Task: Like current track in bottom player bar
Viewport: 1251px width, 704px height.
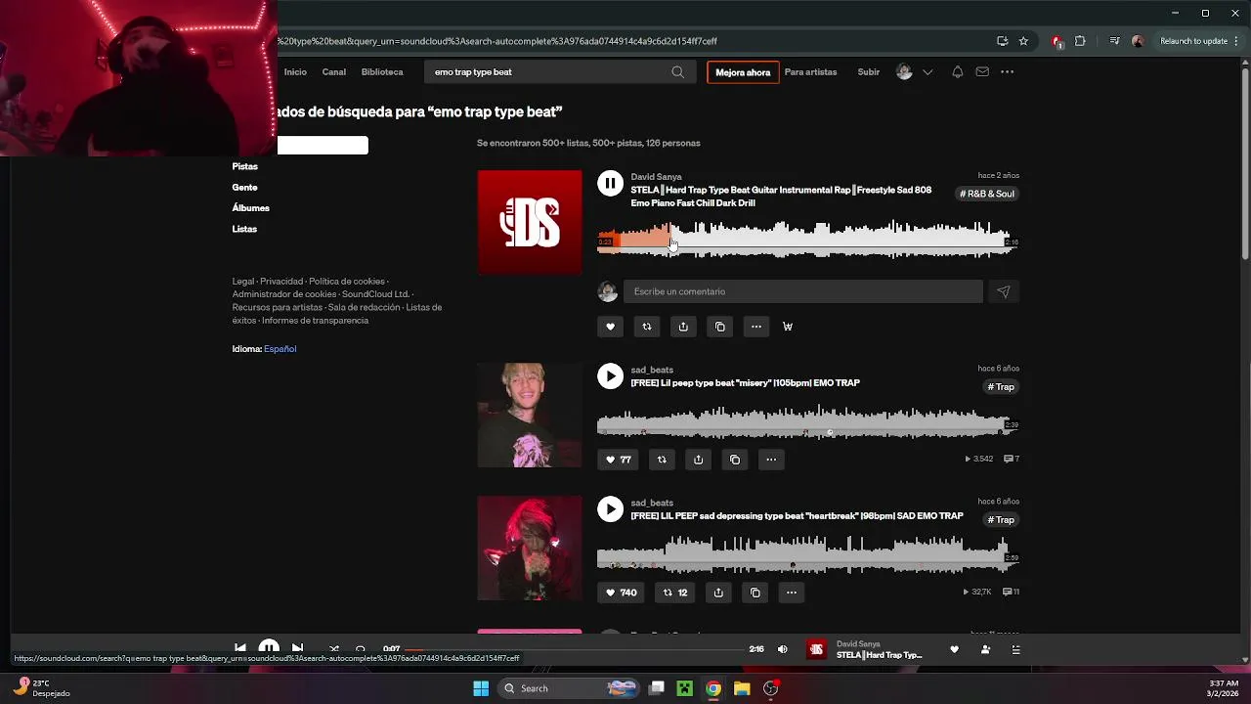Action: point(954,649)
